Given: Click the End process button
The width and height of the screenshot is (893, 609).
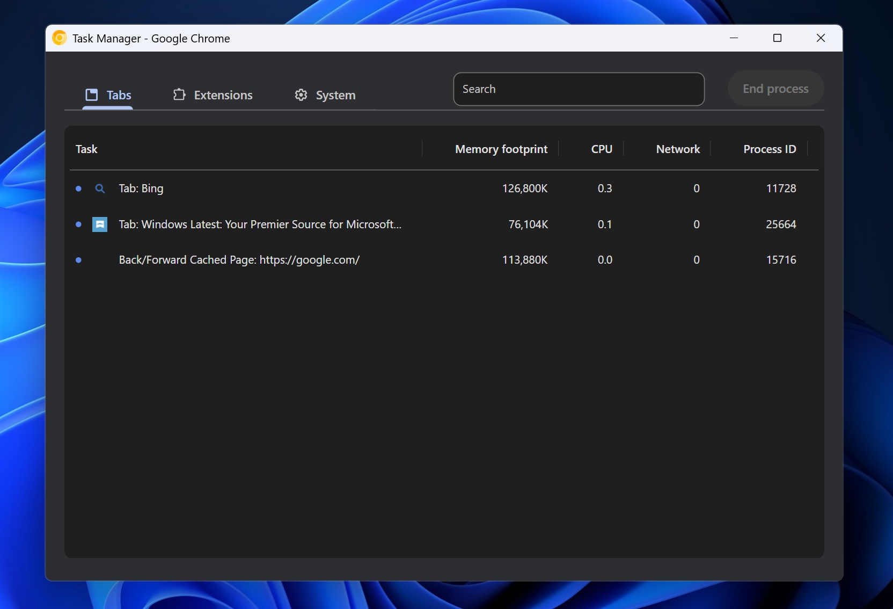Looking at the screenshot, I should point(775,89).
